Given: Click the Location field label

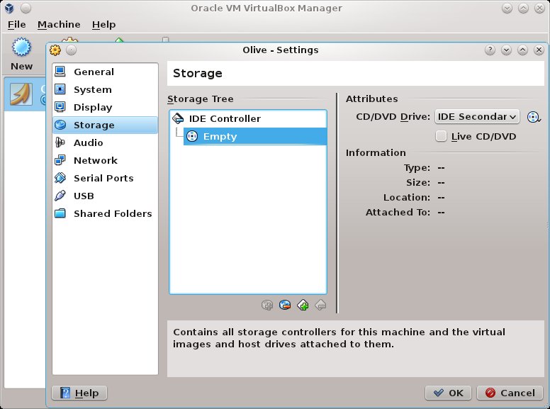Looking at the screenshot, I should (x=407, y=198).
